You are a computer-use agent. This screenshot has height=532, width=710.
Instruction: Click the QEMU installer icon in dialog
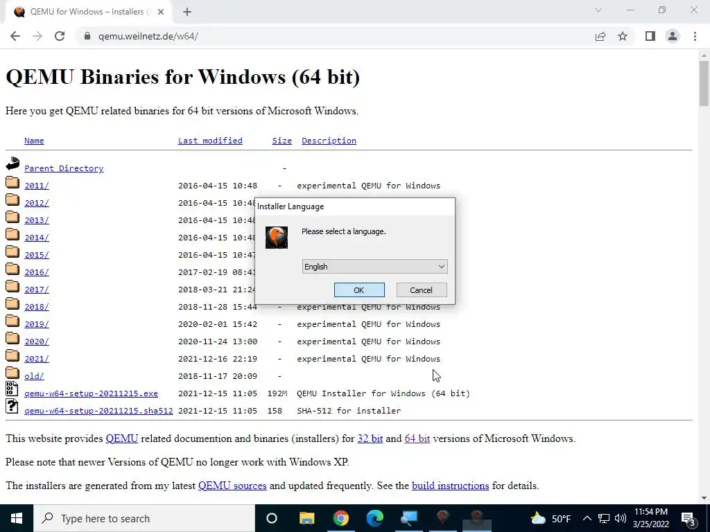[276, 237]
